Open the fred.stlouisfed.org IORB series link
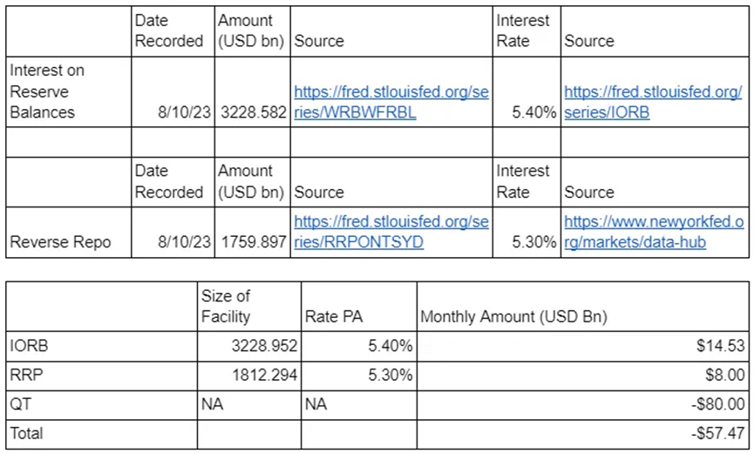The height and width of the screenshot is (454, 754). 653,102
